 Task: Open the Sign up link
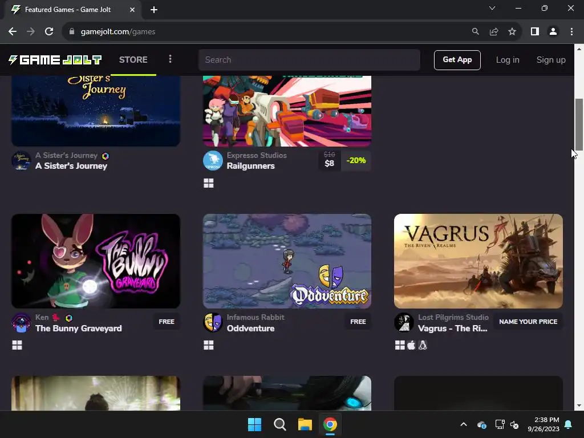550,59
